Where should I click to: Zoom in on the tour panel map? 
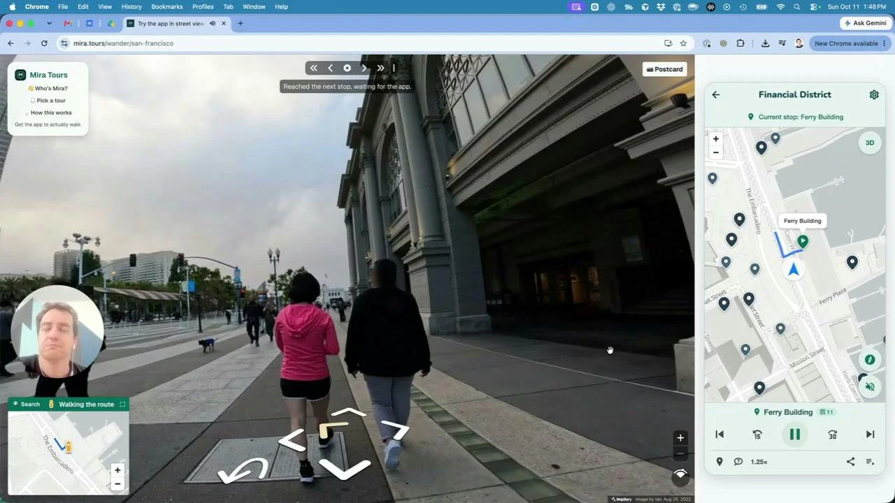pos(715,138)
